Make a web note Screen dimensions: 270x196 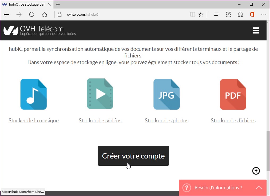(x=229, y=14)
